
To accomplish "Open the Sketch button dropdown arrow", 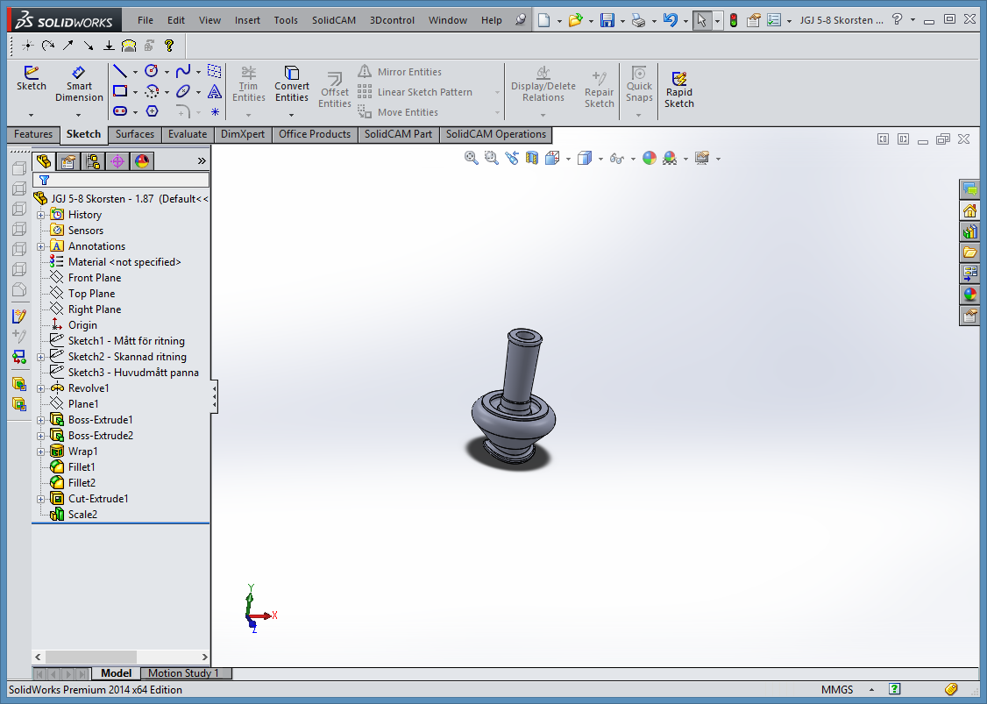I will tap(31, 115).
